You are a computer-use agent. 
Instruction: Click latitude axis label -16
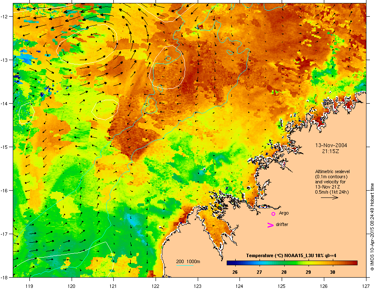pos(4,191)
